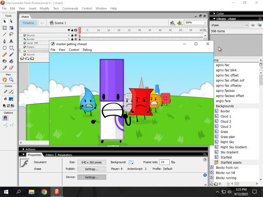Select the Hand tool

tap(5, 80)
